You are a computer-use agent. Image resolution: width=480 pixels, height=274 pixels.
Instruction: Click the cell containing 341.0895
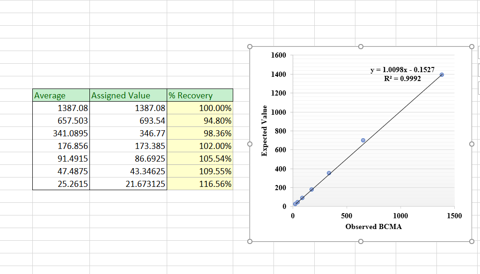point(61,133)
